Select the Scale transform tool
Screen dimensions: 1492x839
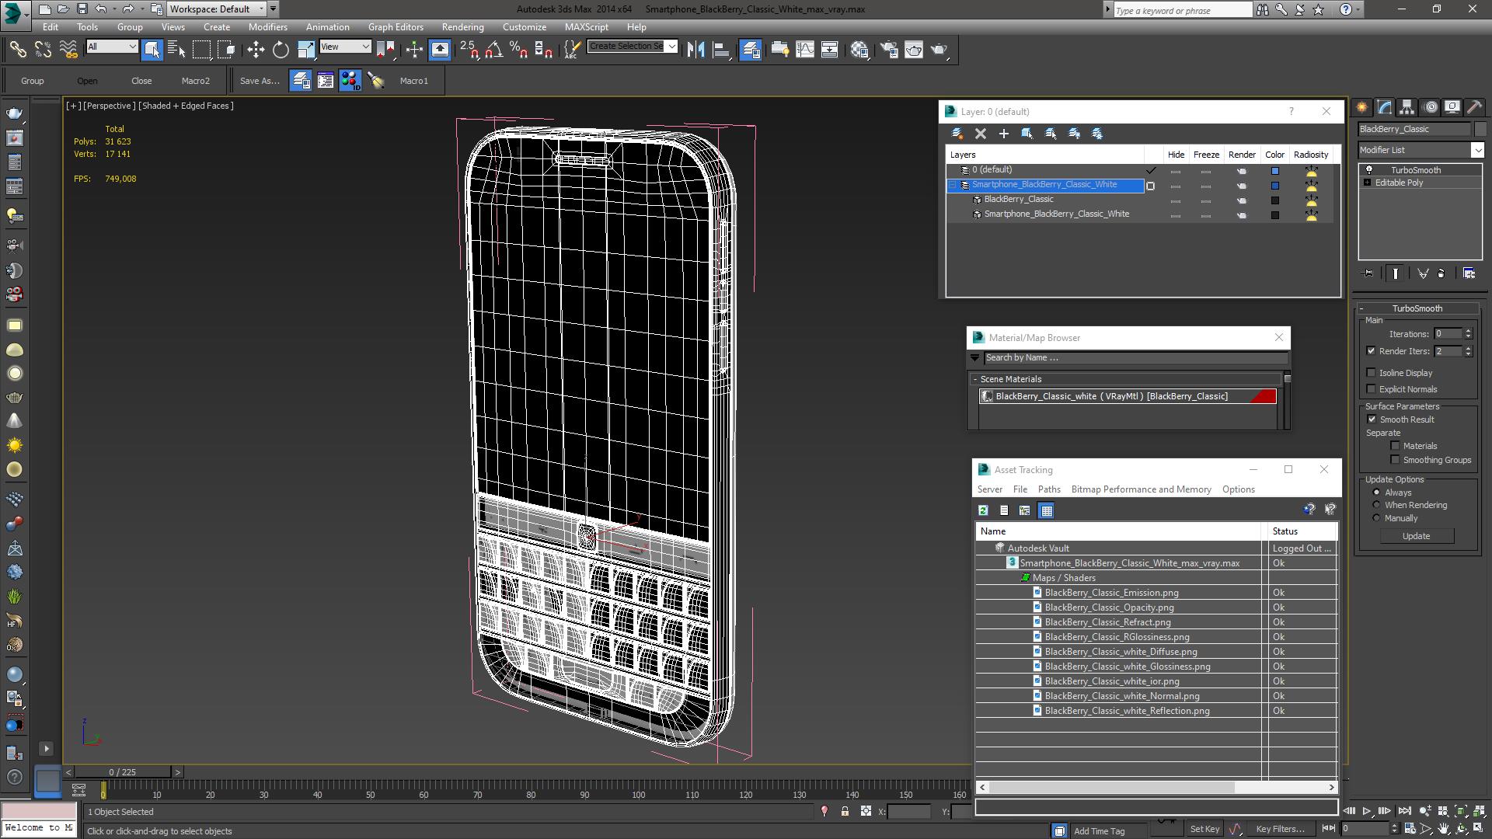(306, 50)
